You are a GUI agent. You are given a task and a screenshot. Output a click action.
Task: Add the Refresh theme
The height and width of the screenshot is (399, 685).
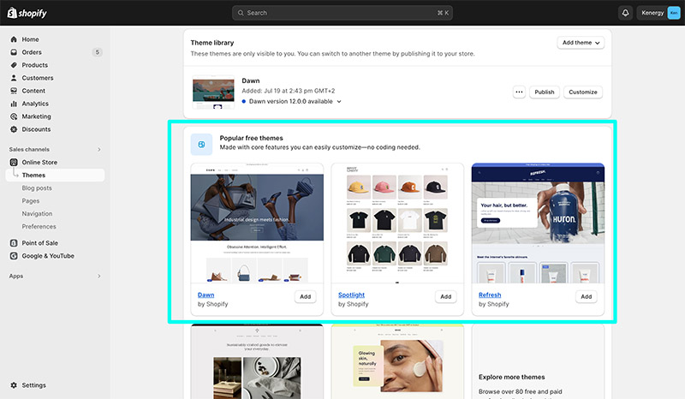tap(587, 296)
